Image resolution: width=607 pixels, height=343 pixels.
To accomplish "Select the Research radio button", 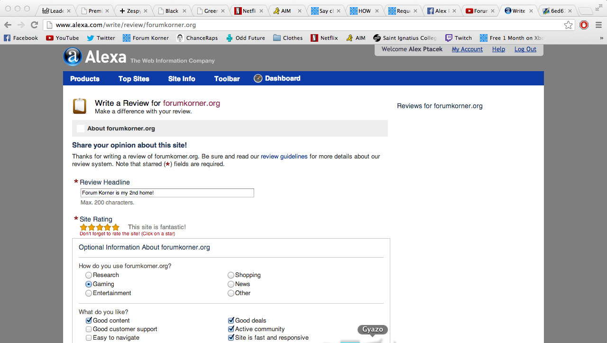I will (89, 275).
